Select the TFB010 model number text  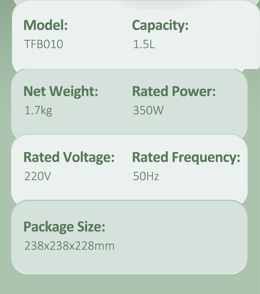(43, 44)
